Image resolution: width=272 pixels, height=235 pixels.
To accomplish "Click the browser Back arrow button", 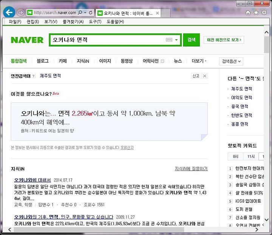I will pyautogui.click(x=9, y=12).
